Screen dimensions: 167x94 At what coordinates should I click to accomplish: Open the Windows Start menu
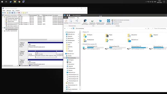click(2, 2)
